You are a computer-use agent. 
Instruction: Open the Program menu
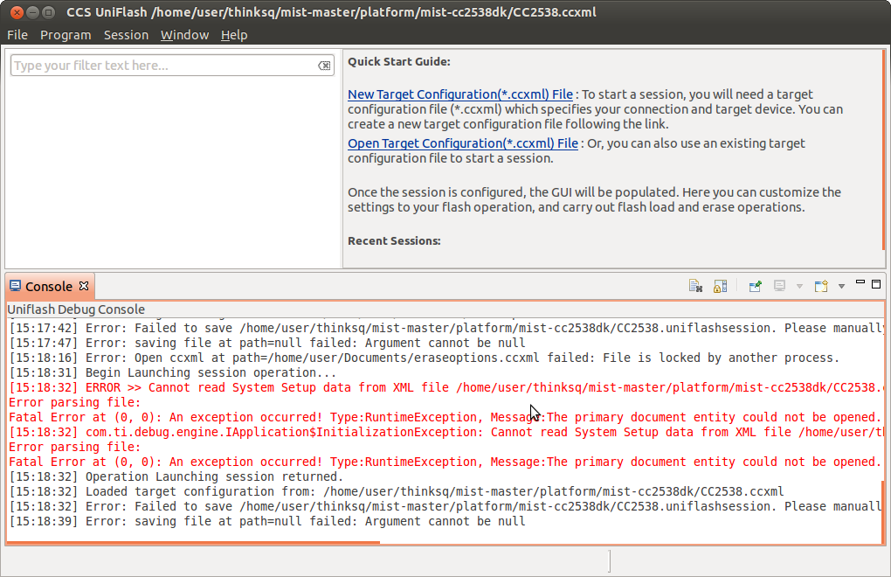tap(66, 35)
